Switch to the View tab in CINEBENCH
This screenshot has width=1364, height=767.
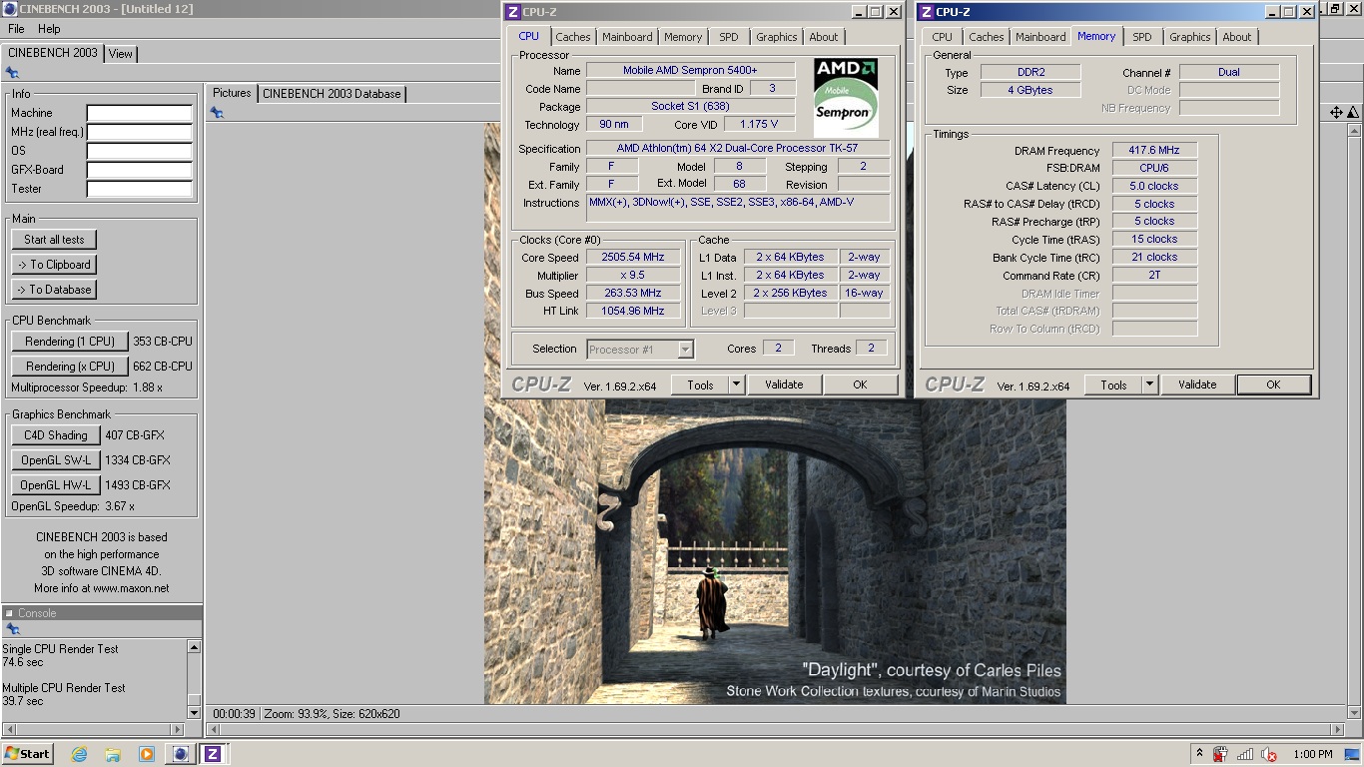[121, 54]
